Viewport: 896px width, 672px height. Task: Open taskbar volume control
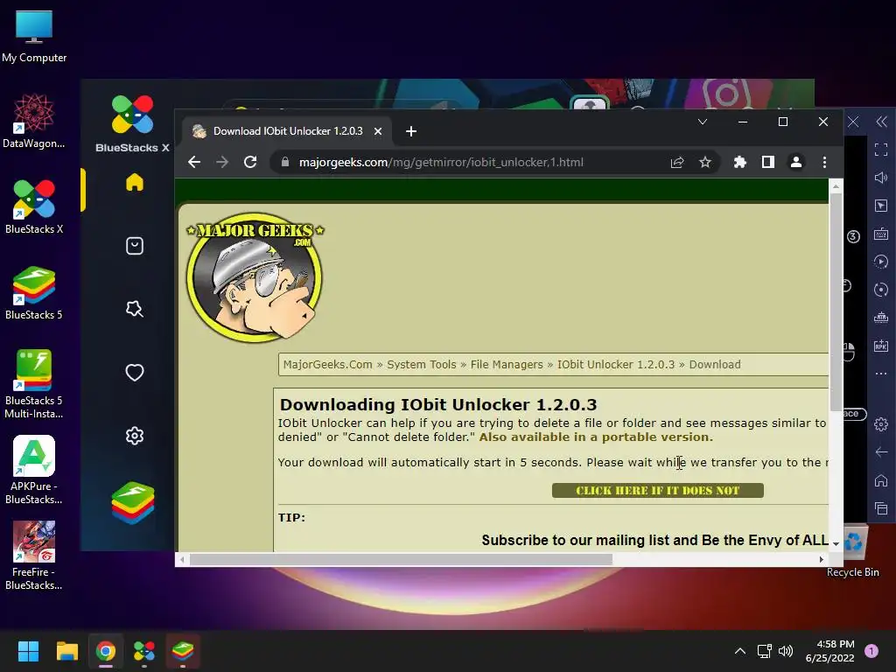787,651
